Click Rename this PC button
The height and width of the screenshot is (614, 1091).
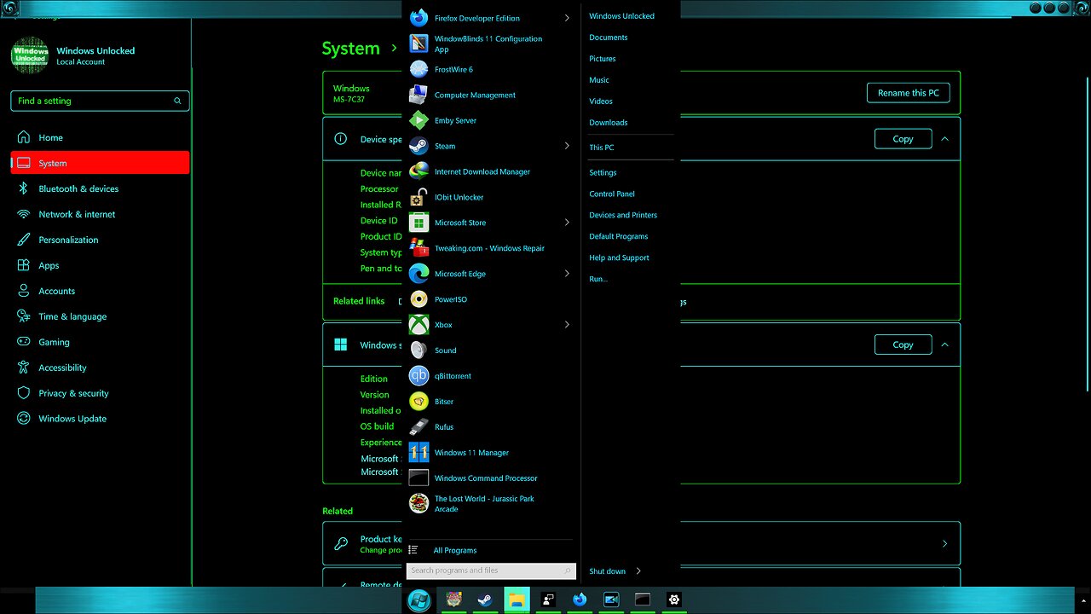[x=909, y=93]
